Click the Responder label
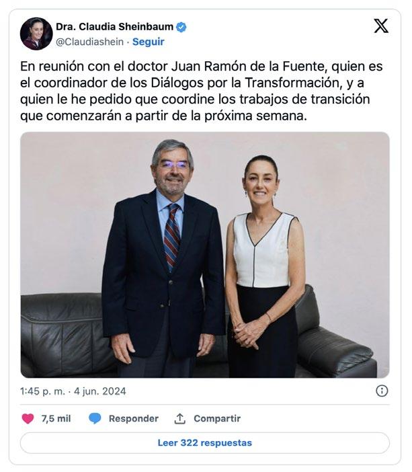Image resolution: width=412 pixels, height=472 pixels. (134, 418)
